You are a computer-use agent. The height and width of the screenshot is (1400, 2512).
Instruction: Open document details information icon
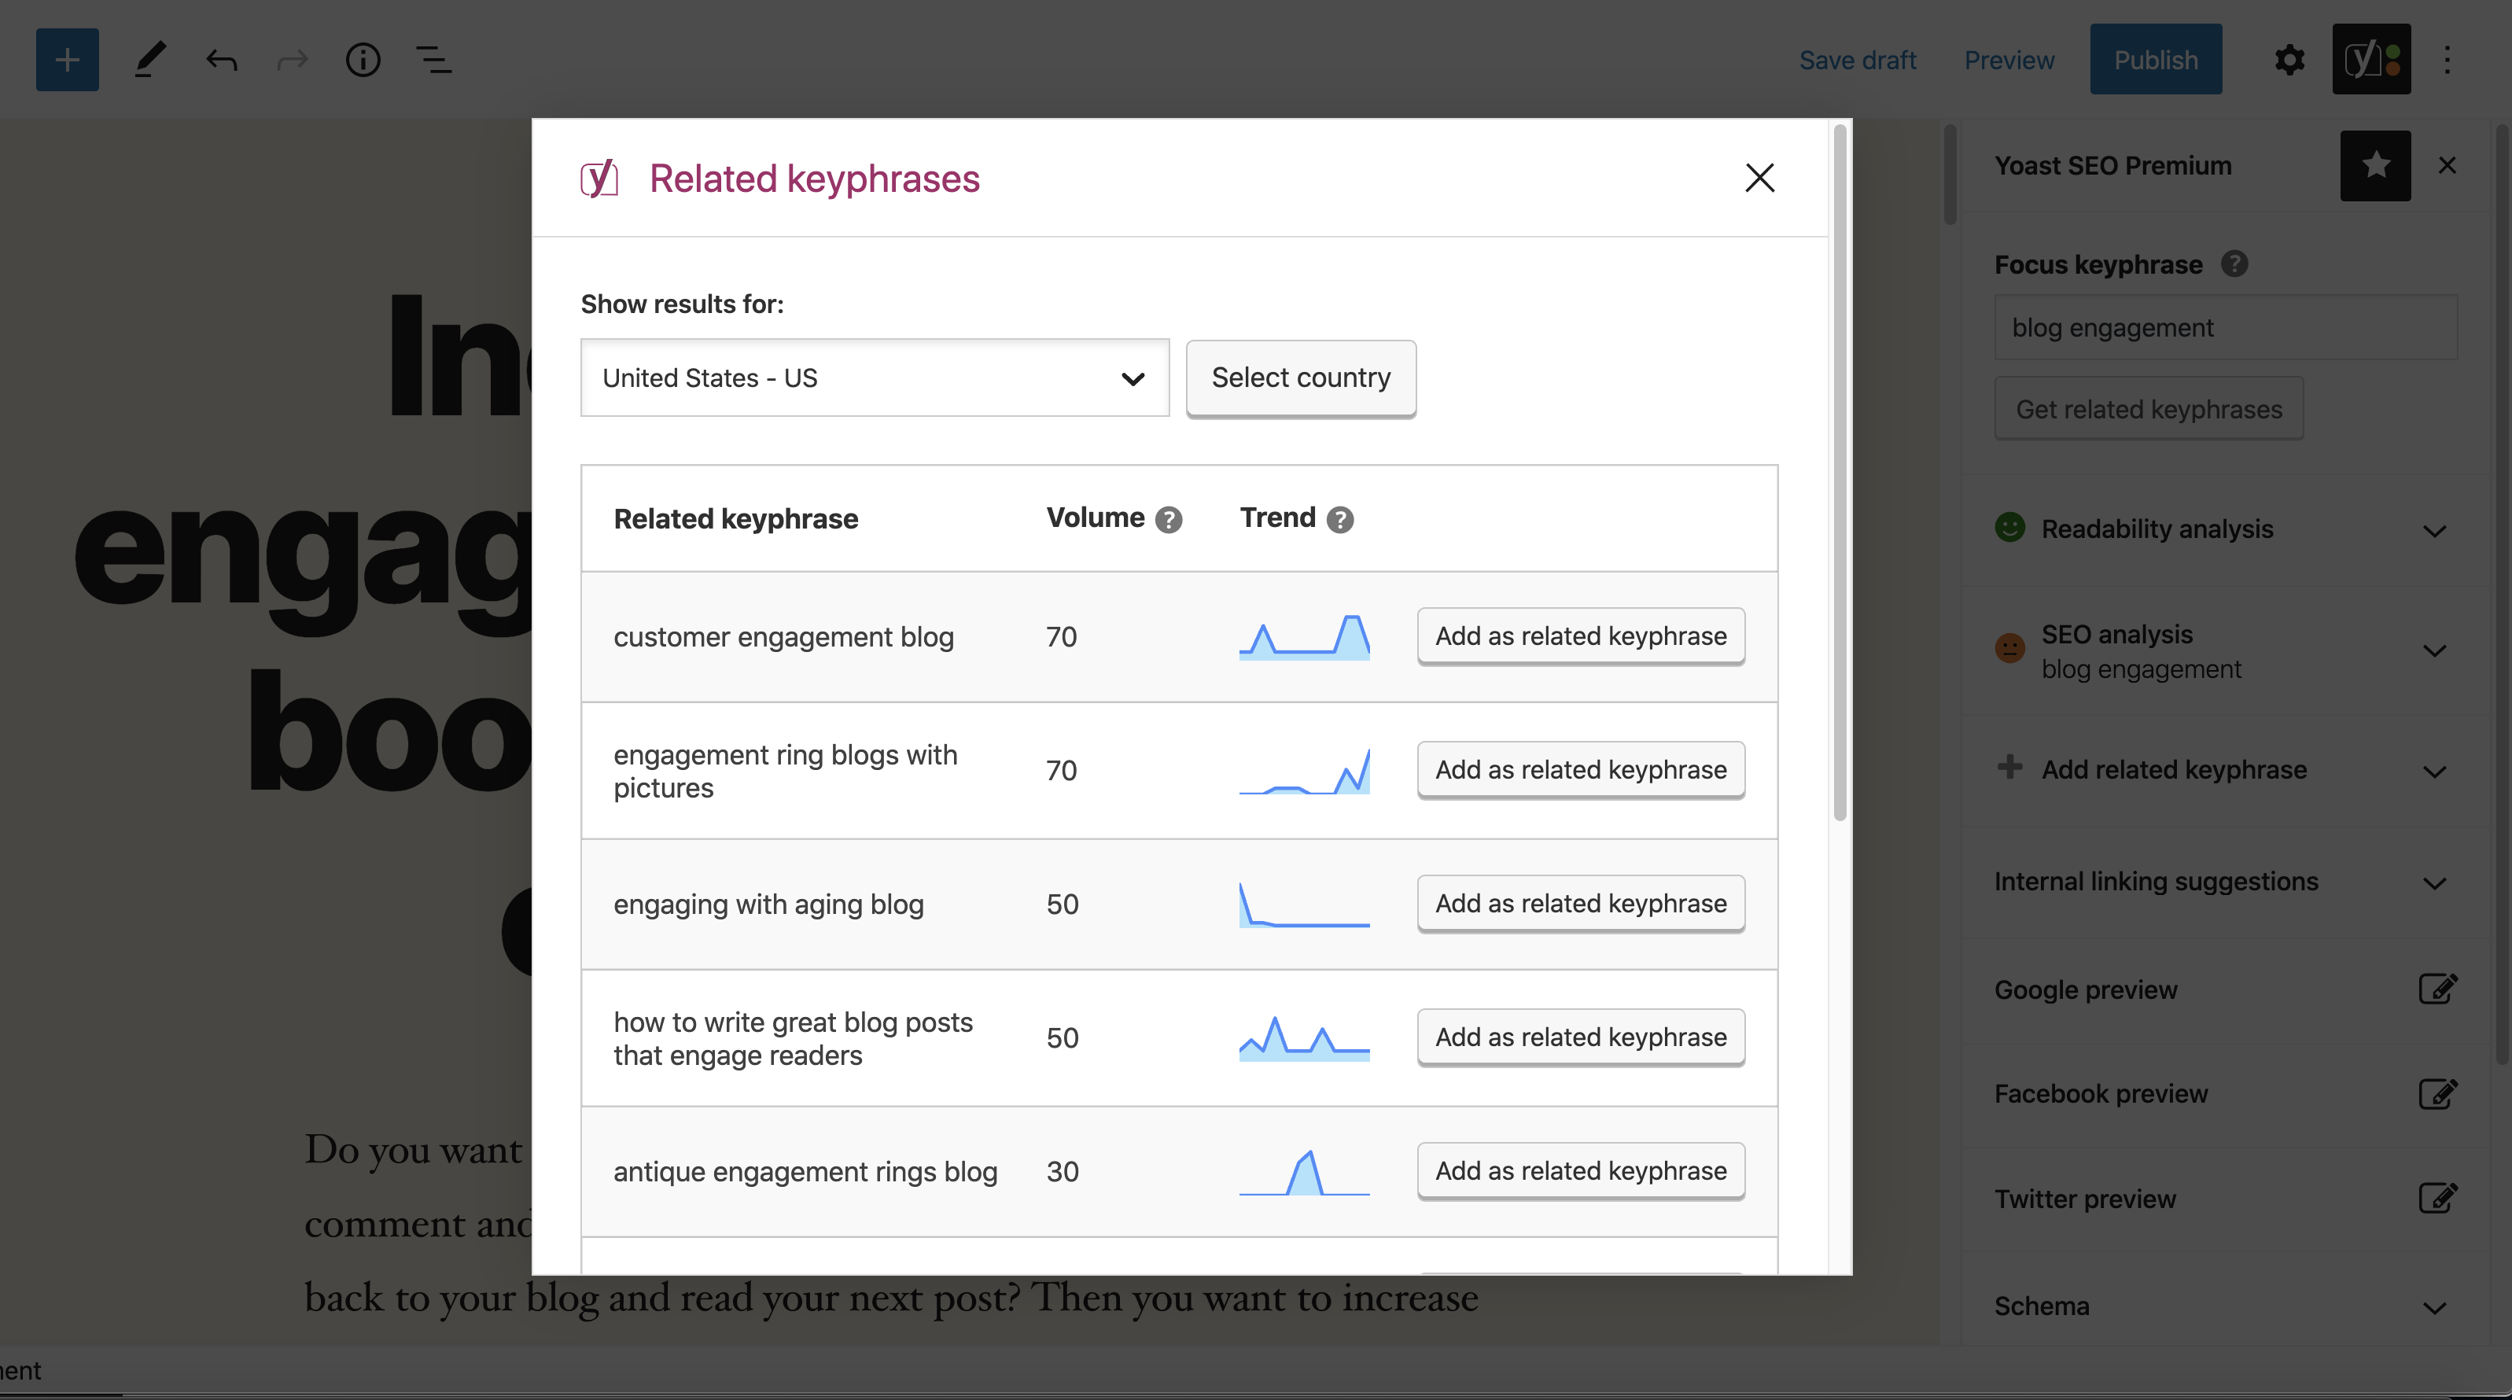363,60
